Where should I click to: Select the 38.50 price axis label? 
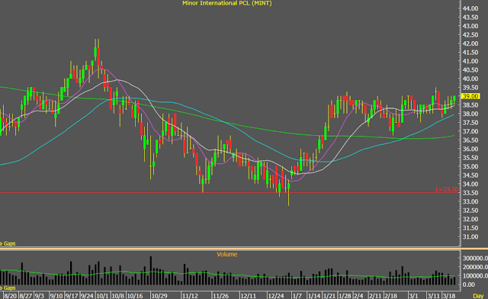pyautogui.click(x=470, y=105)
